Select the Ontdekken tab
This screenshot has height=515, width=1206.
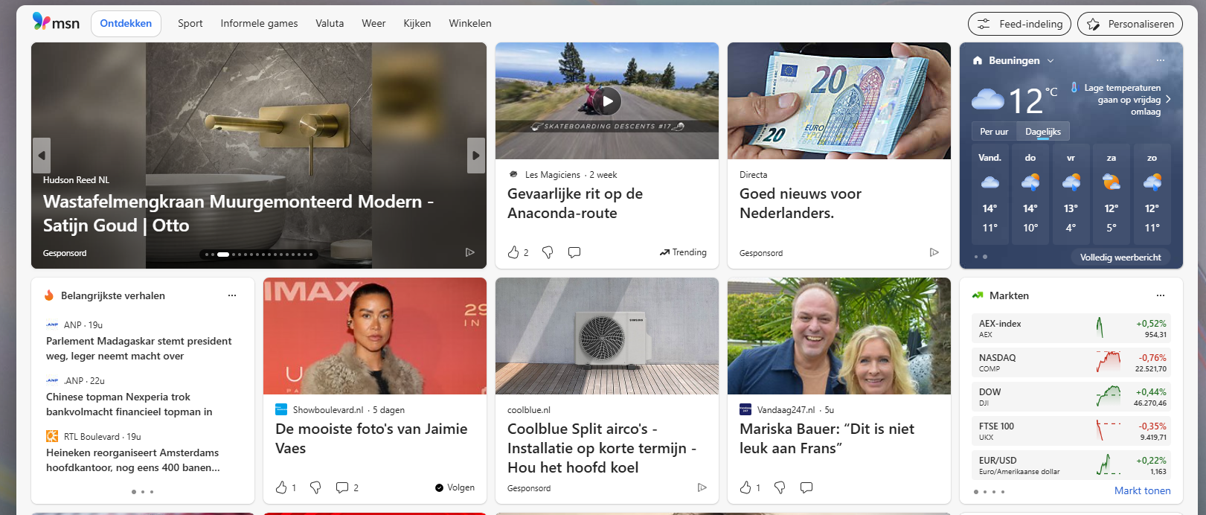(126, 24)
